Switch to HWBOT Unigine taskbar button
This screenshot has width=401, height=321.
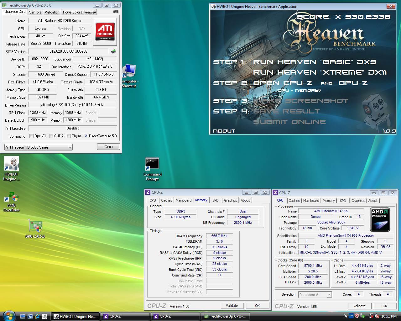point(75,316)
